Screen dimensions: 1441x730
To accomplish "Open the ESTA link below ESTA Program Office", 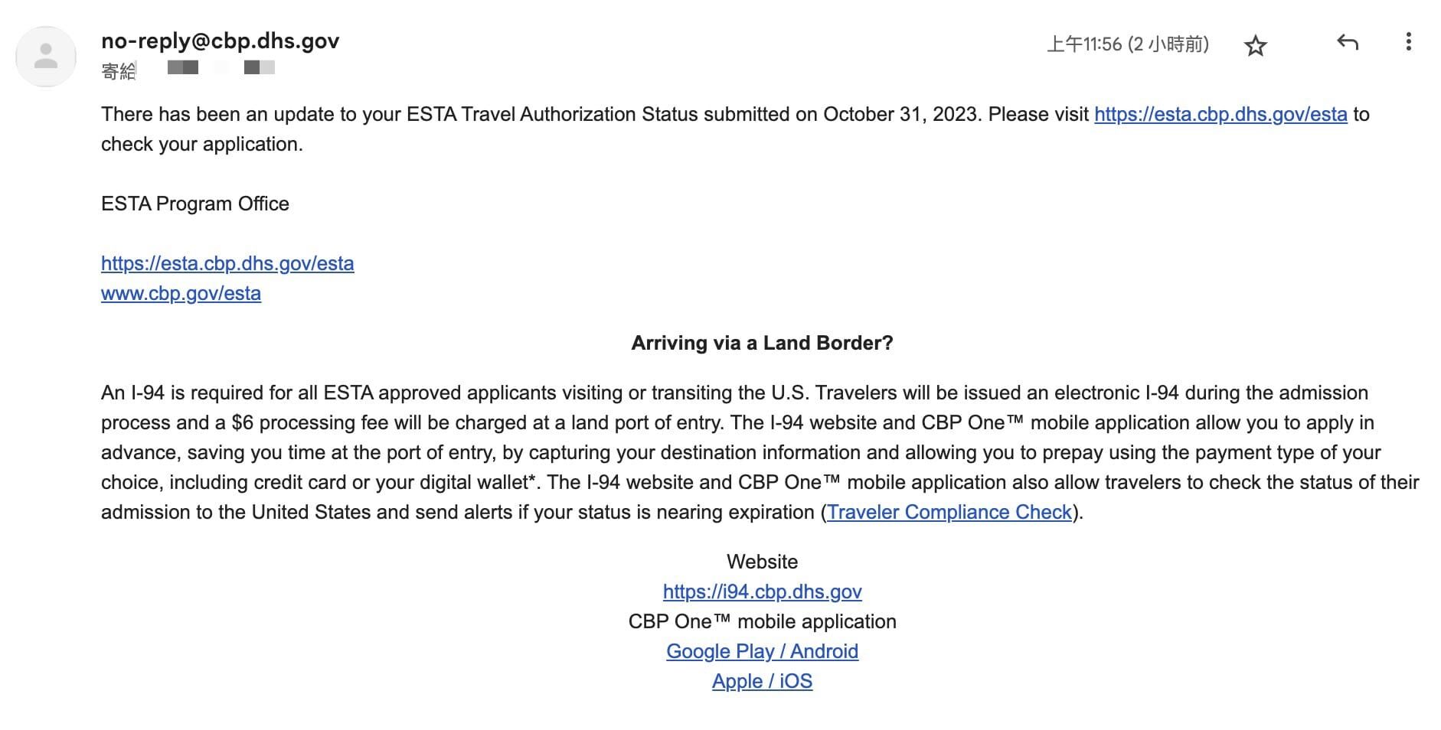I will pos(227,264).
